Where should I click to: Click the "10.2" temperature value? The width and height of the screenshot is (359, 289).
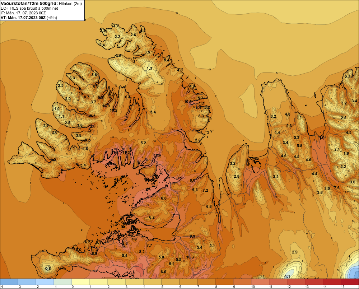tap(113, 110)
